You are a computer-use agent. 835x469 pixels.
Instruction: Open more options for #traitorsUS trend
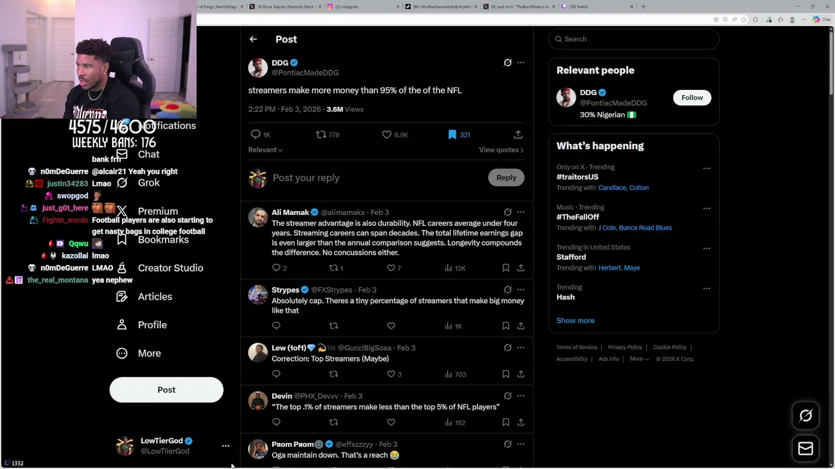[x=706, y=168]
